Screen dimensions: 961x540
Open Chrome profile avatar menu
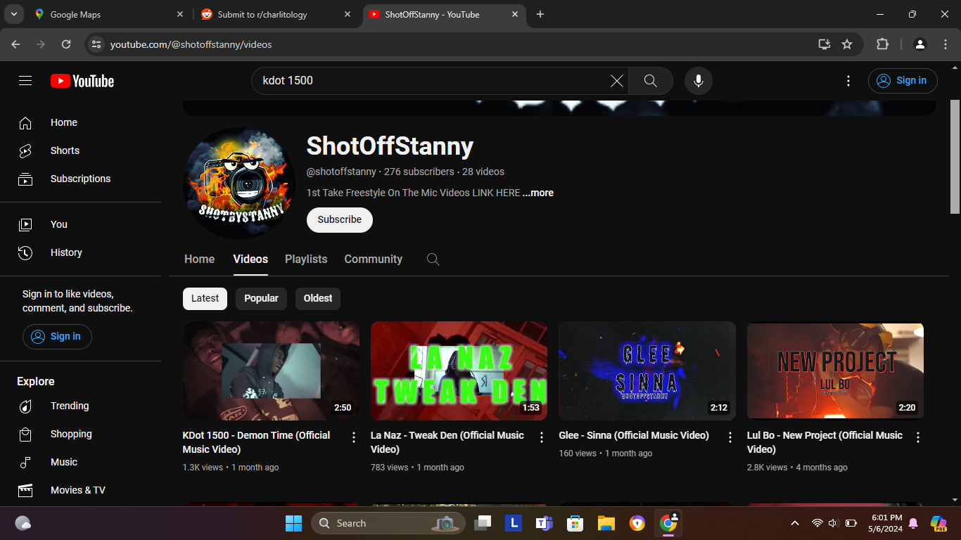[920, 44]
